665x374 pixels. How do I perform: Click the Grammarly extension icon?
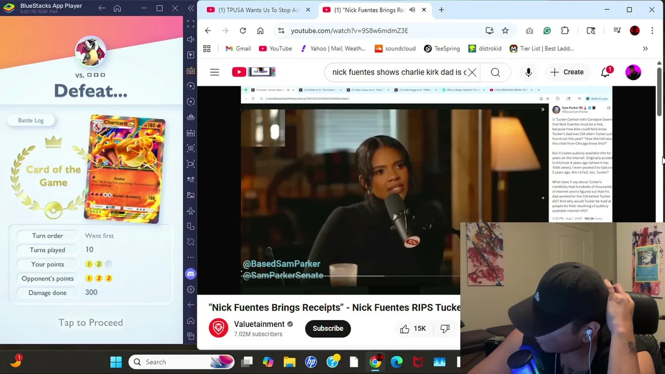tap(547, 31)
